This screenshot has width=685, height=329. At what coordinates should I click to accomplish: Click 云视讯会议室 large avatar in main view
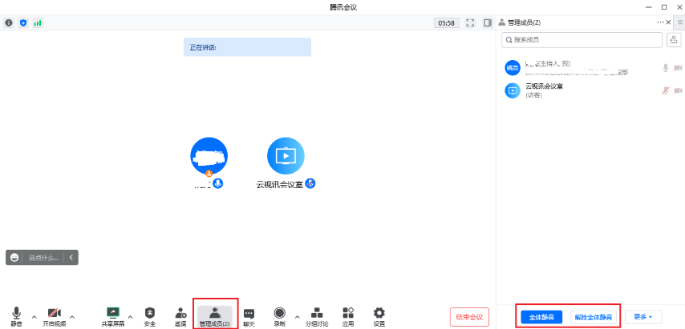pyautogui.click(x=286, y=155)
